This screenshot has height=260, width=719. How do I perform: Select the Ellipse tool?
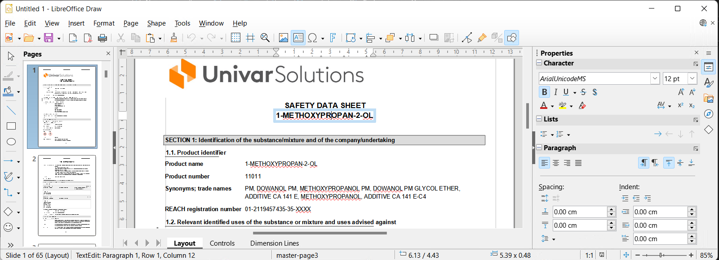(11, 142)
